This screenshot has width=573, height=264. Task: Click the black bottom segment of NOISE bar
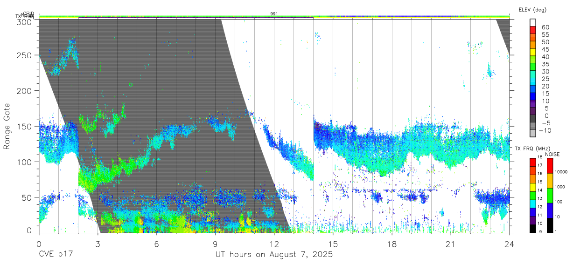(550, 225)
